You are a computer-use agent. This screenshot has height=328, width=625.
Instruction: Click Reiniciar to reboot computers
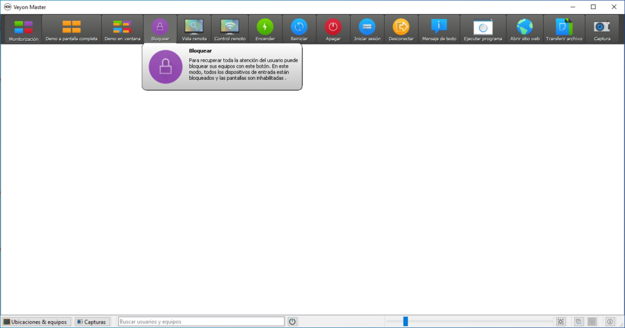pos(299,29)
